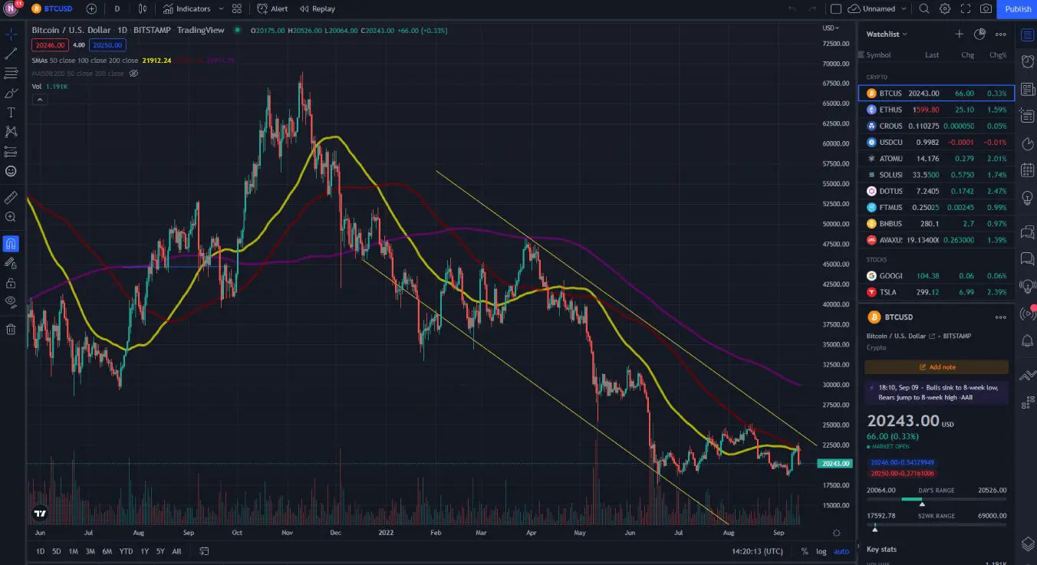The image size is (1037, 565).
Task: Toggle magnet mode in left toolbar
Action: click(11, 244)
